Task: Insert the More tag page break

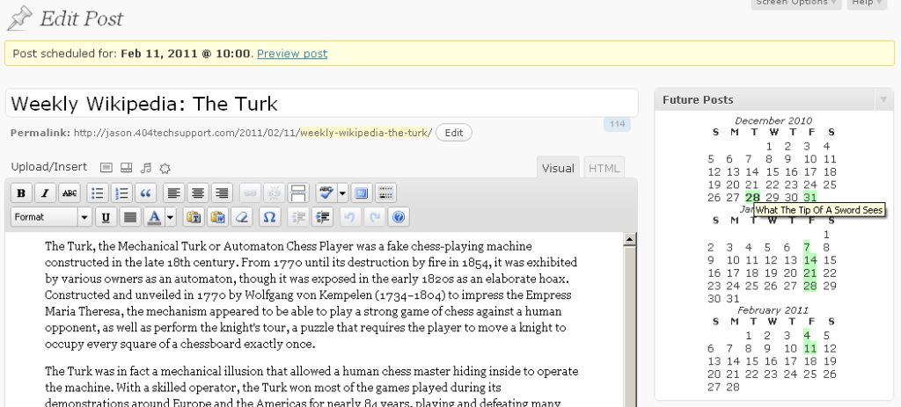Action: click(x=298, y=193)
